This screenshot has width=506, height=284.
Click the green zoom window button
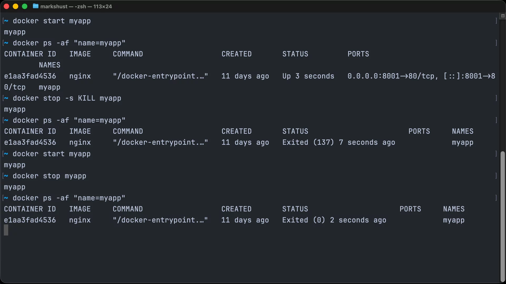point(25,6)
